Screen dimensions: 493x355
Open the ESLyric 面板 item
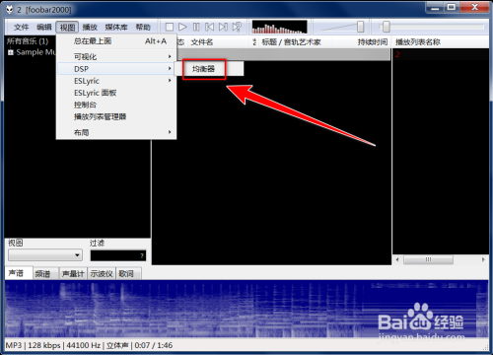[x=116, y=93]
